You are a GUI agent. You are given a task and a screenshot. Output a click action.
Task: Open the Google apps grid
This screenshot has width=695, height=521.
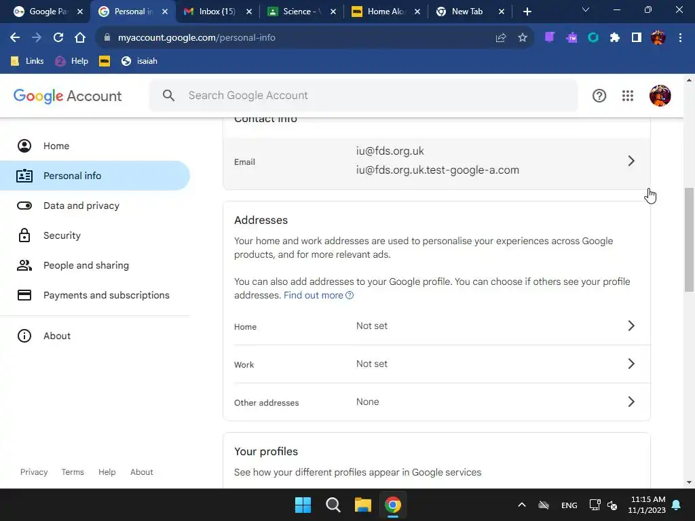click(x=628, y=96)
